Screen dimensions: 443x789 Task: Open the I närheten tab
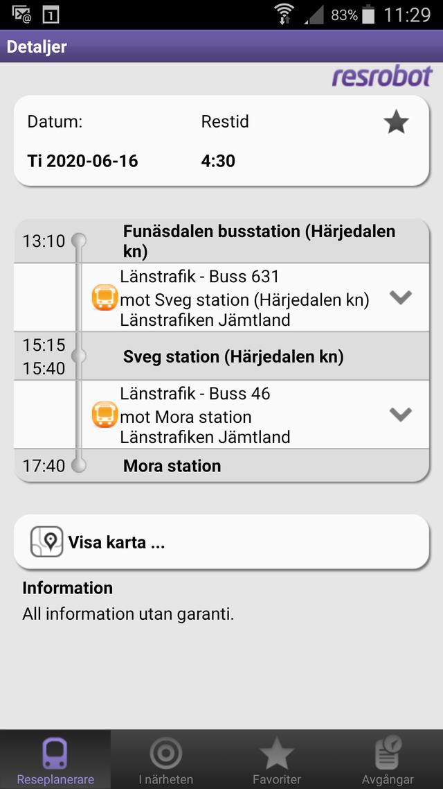(166, 760)
